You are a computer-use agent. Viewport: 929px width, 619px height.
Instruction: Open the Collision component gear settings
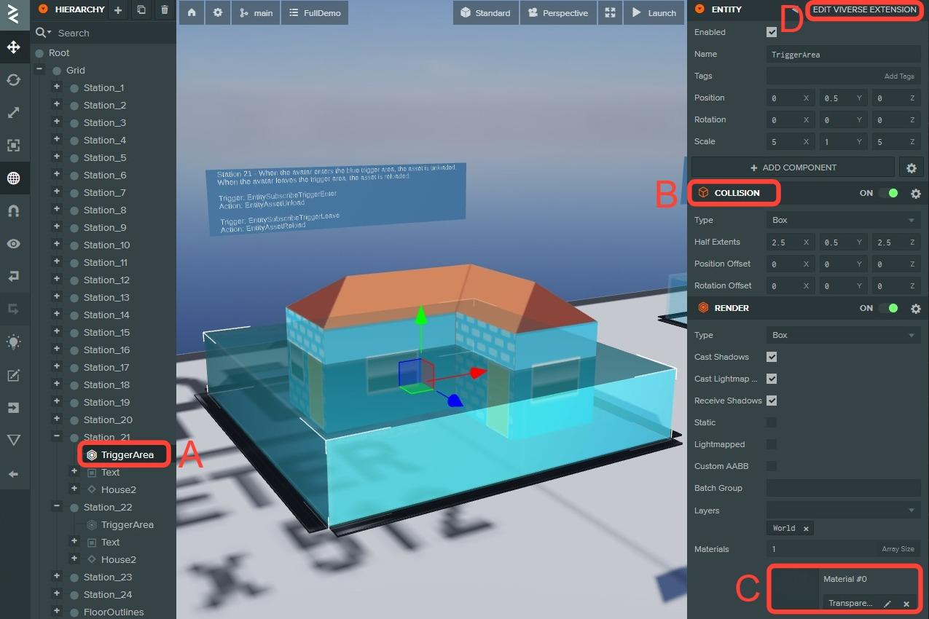[x=916, y=194]
